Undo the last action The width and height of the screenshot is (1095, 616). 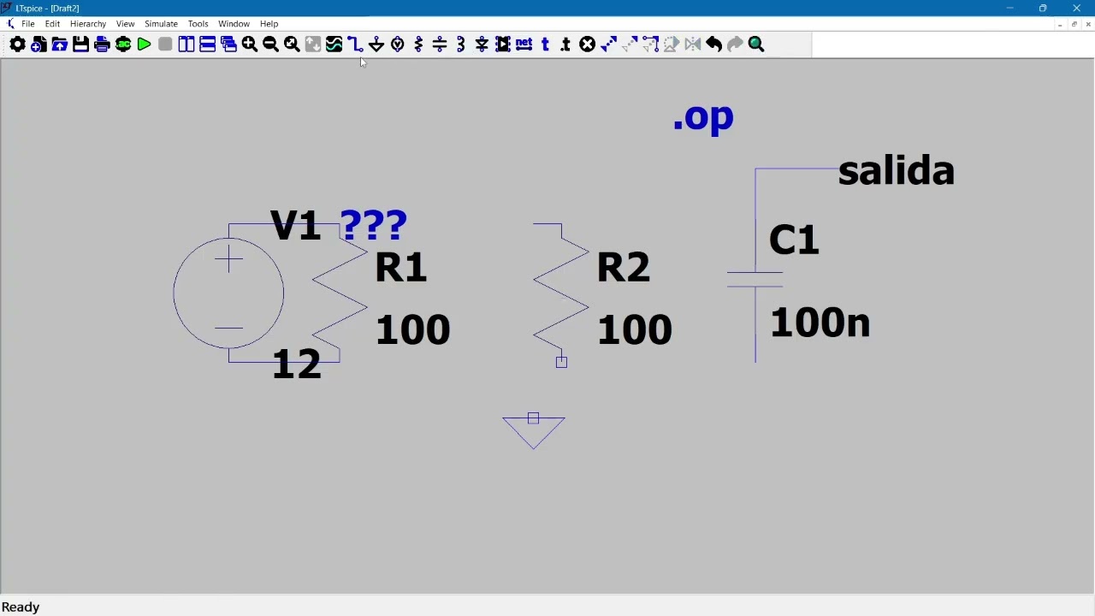(714, 44)
